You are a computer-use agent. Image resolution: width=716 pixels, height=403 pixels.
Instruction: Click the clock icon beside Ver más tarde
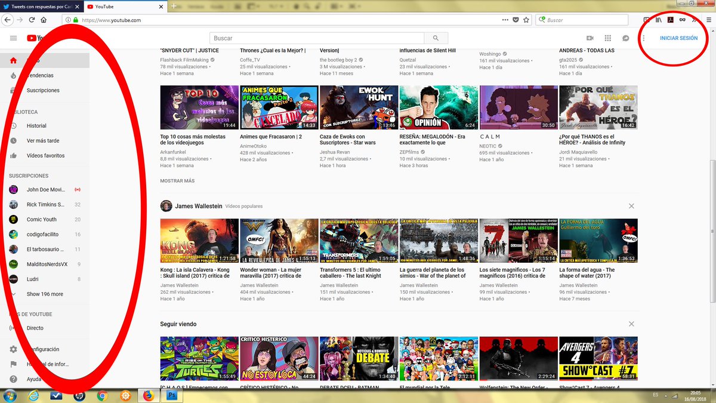point(13,141)
